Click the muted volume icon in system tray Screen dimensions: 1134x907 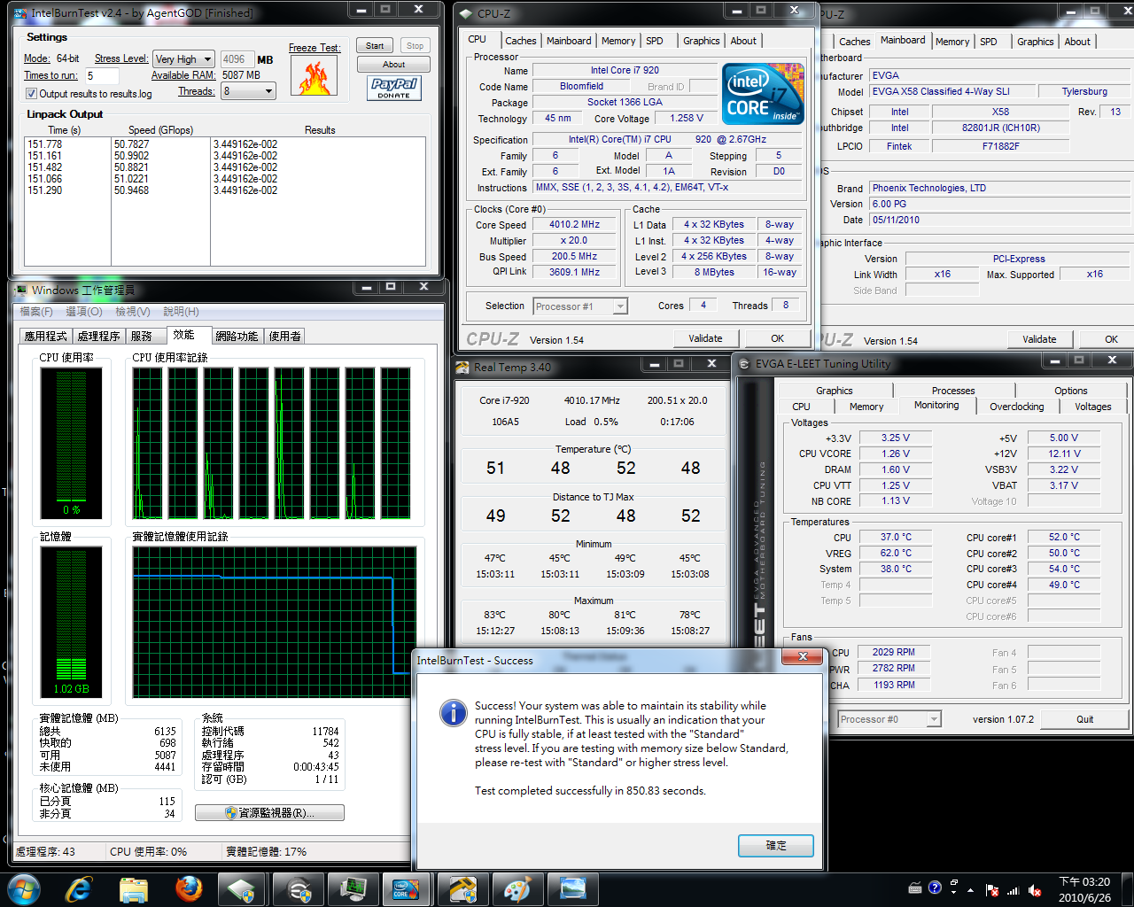[x=1034, y=891]
